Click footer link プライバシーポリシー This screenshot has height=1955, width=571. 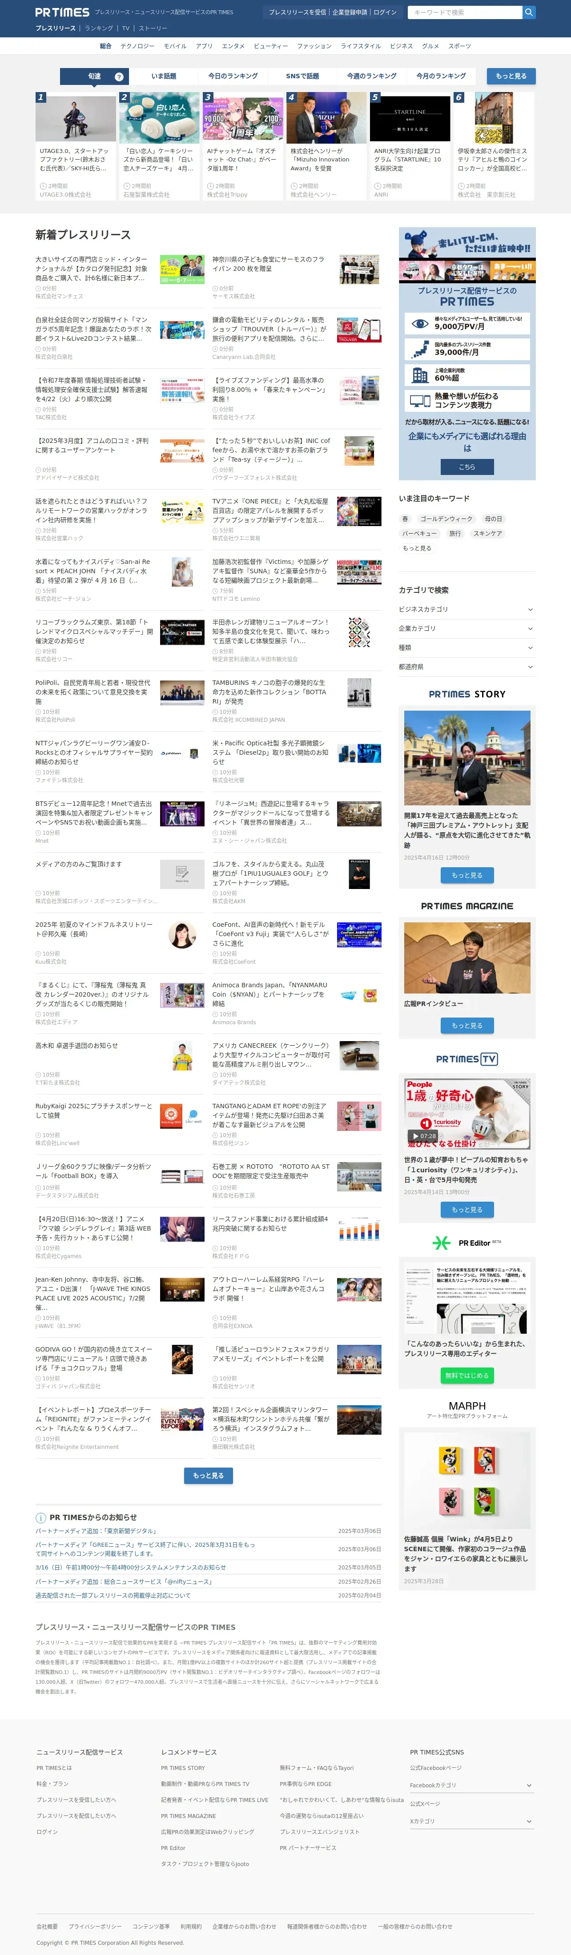click(x=95, y=1926)
